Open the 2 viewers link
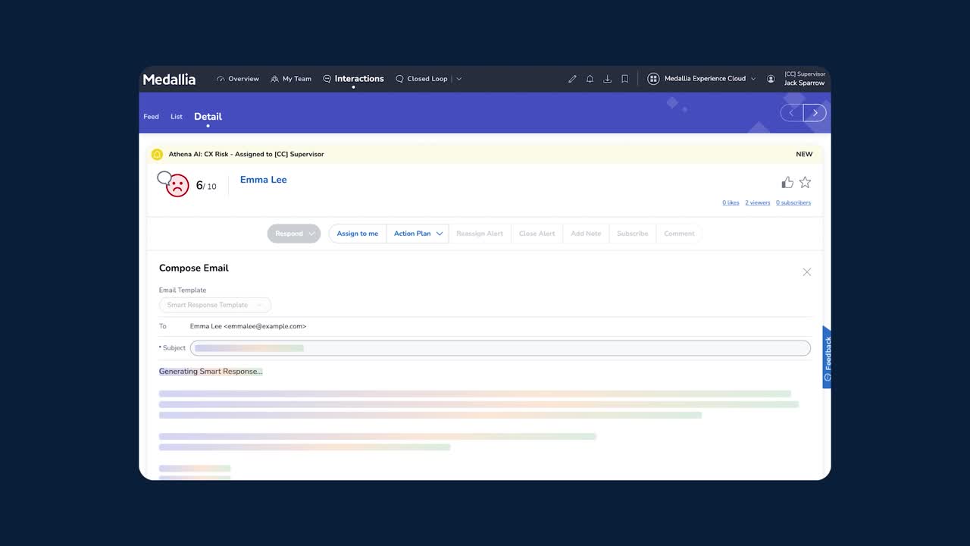The image size is (970, 546). coord(757,203)
